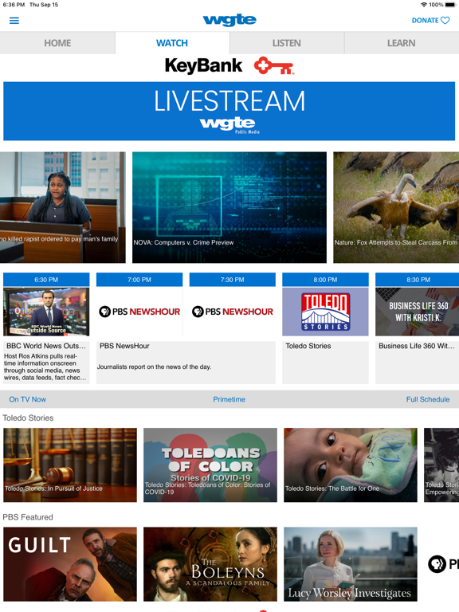Click the PBS Featured section heading
459x612 pixels.
coord(28,517)
